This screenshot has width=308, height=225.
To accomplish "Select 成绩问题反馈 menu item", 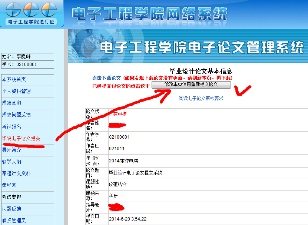I will click(16, 115).
